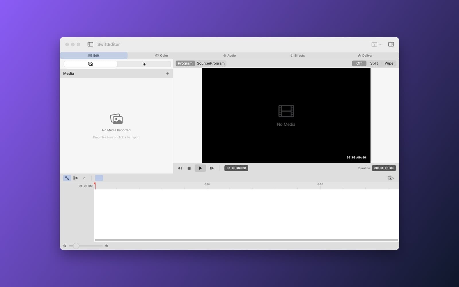The image size is (459, 287).
Task: Click the Duration timecode value
Action: [384, 168]
